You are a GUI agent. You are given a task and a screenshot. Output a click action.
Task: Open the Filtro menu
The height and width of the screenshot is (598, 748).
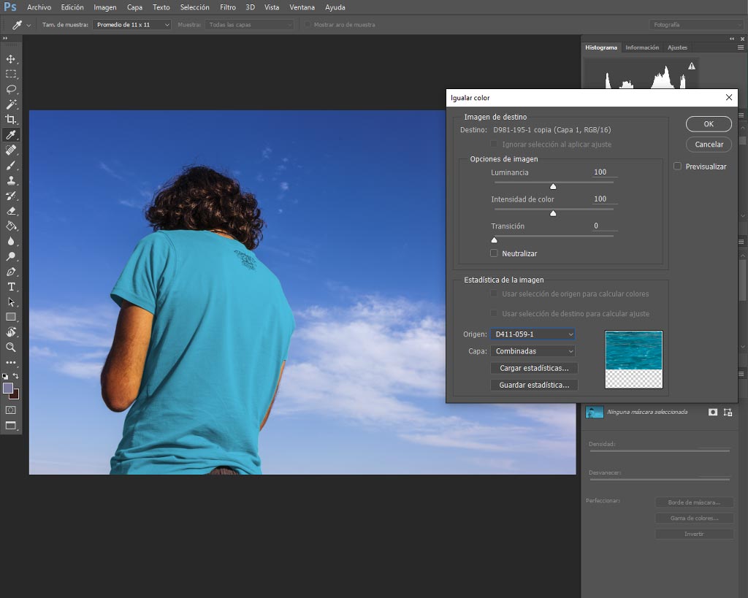pos(228,7)
